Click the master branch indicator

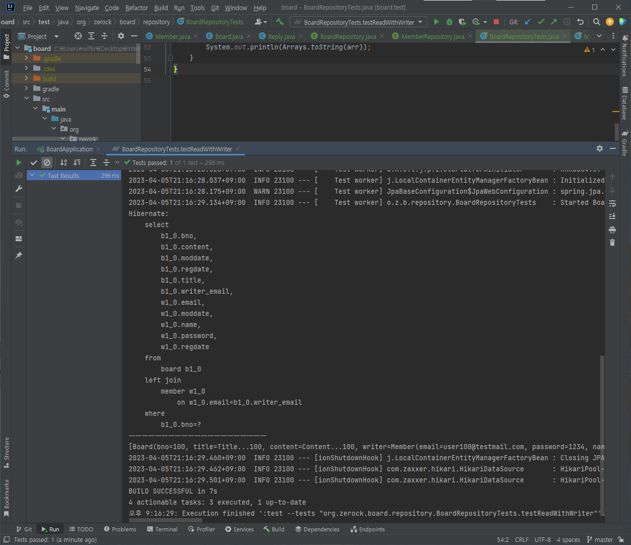click(x=600, y=539)
